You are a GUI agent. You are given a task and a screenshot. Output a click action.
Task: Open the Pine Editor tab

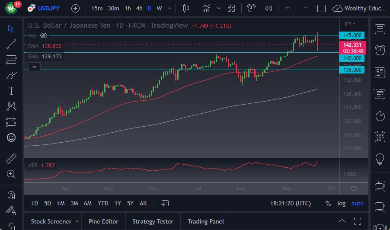point(103,221)
